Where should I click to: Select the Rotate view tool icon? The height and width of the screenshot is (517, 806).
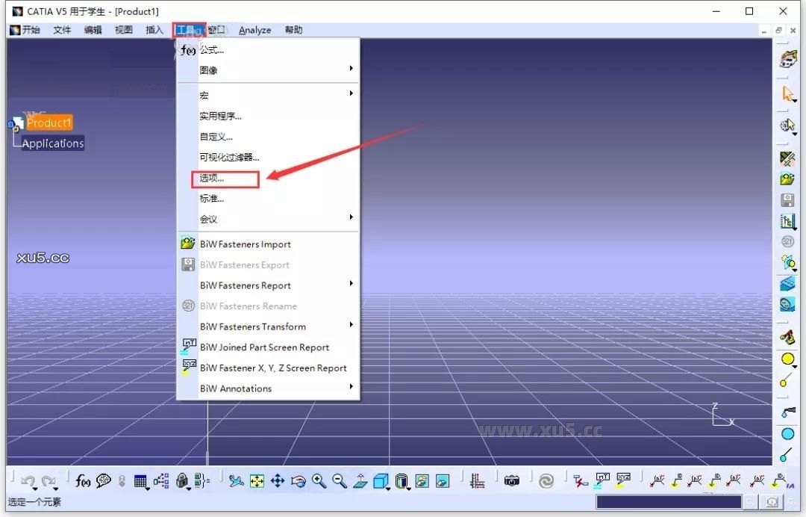(299, 480)
